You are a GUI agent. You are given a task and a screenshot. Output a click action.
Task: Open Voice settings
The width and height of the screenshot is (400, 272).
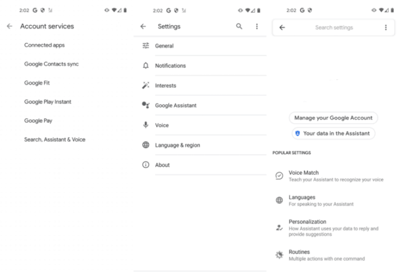[x=200, y=125]
